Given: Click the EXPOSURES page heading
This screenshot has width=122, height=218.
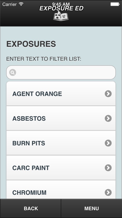Looking at the screenshot, I should click(x=31, y=44).
